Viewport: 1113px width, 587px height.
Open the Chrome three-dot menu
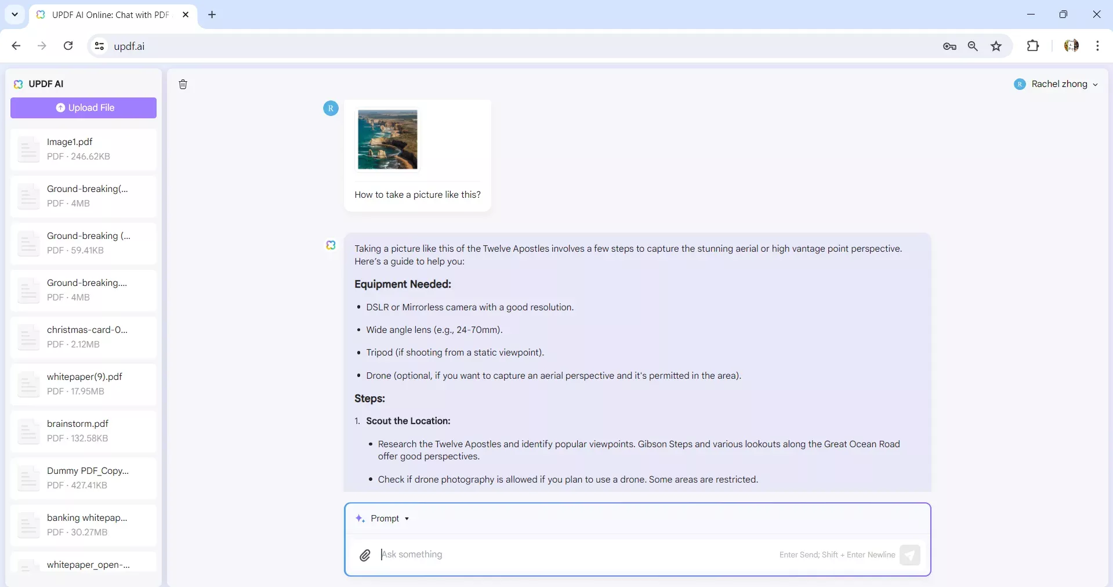[1097, 46]
